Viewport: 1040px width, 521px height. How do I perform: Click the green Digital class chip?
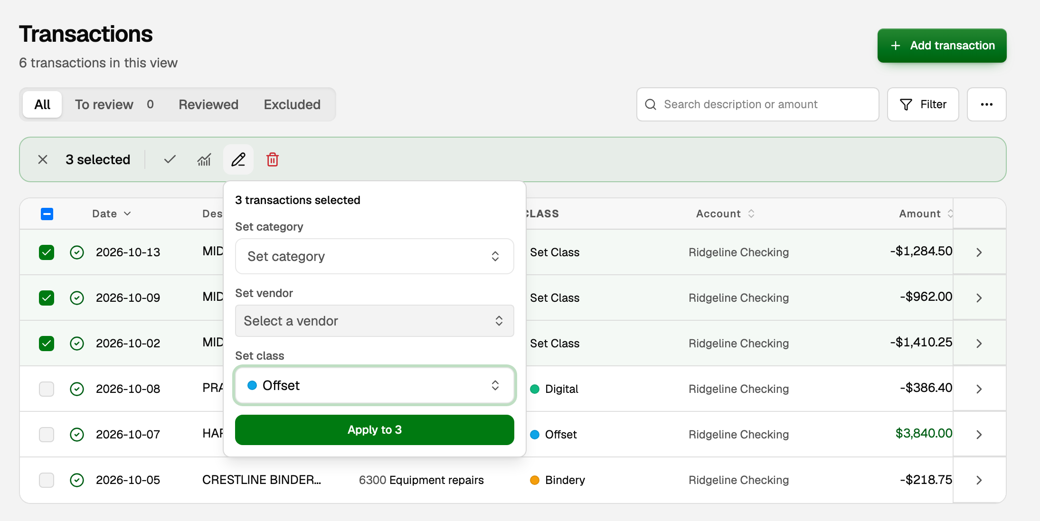click(x=554, y=389)
